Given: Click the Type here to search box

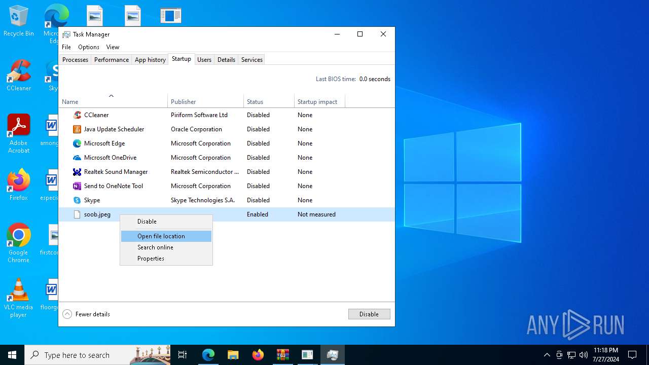Looking at the screenshot, I should pos(98,355).
